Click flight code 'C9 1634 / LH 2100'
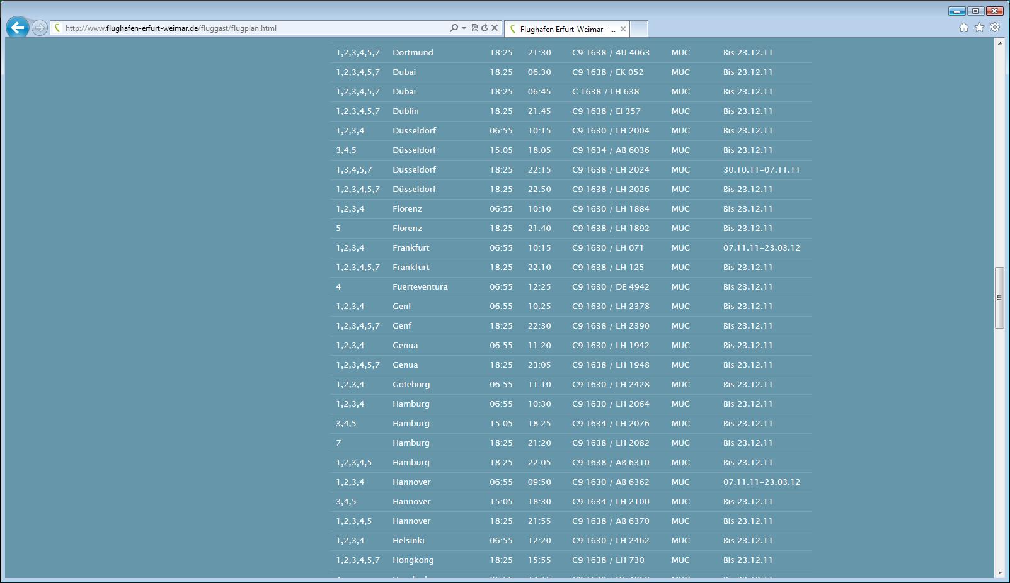This screenshot has width=1010, height=583. (x=611, y=502)
